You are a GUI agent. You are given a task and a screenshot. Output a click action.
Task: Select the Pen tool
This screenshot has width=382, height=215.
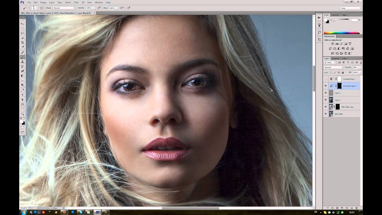pos(23,90)
